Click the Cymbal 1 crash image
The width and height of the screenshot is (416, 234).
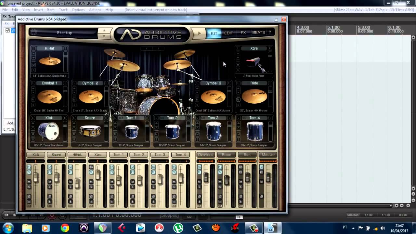49,97
